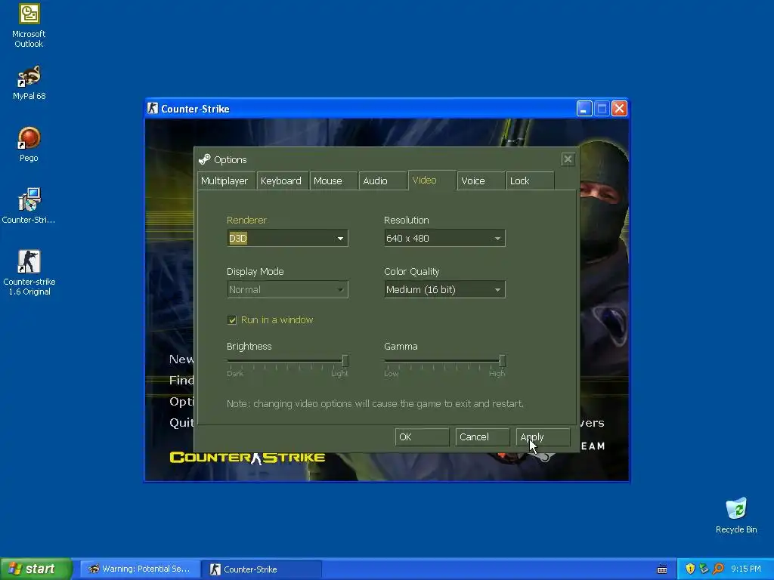The image size is (774, 580).
Task: Switch to the Multiplayer tab
Action: pos(227,180)
